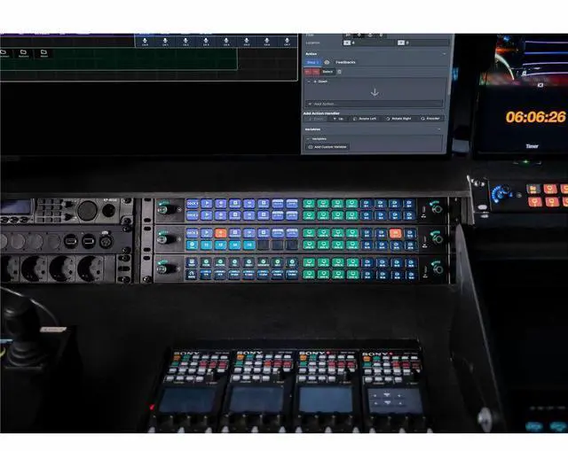This screenshot has width=568, height=451.
Task: Click the settings panel vertical scrollbar
Action: (x=450, y=65)
